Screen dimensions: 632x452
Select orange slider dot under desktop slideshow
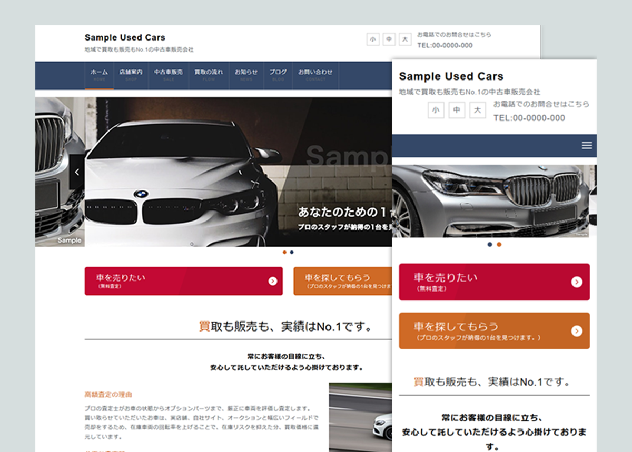[x=285, y=252]
